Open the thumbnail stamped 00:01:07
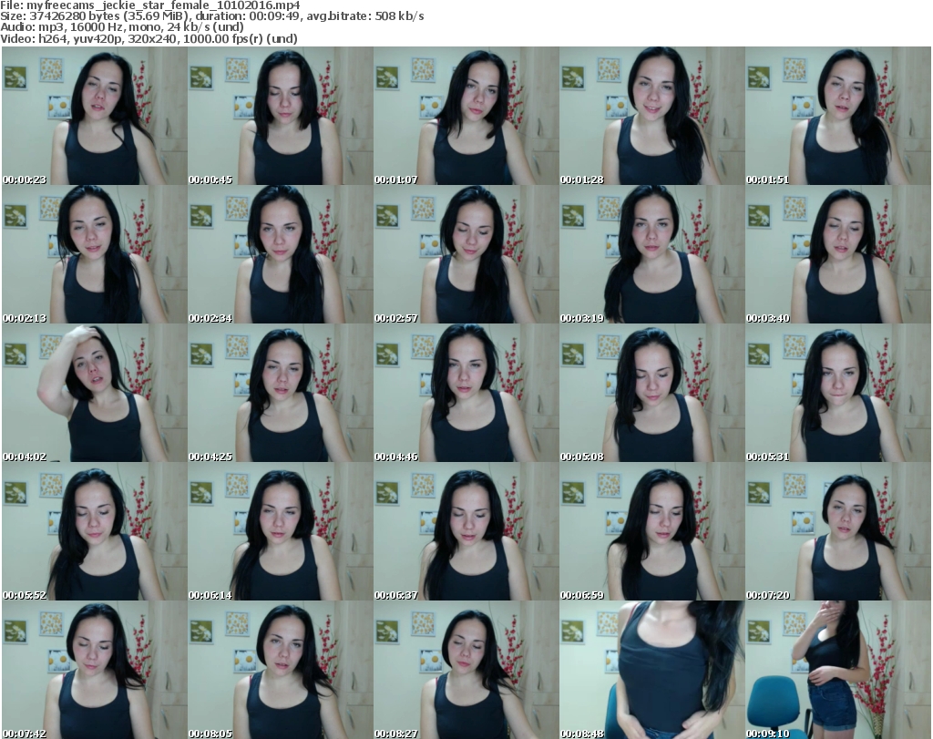The image size is (933, 739). pos(466,117)
